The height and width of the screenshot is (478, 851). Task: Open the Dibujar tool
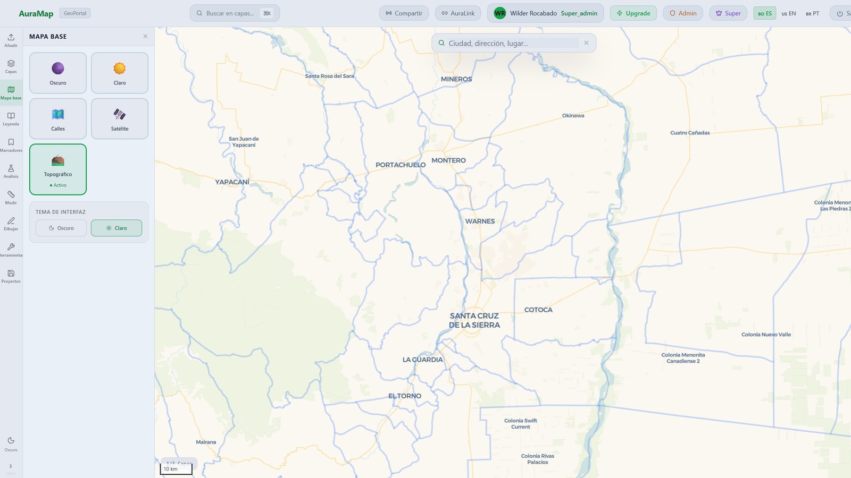click(x=11, y=224)
